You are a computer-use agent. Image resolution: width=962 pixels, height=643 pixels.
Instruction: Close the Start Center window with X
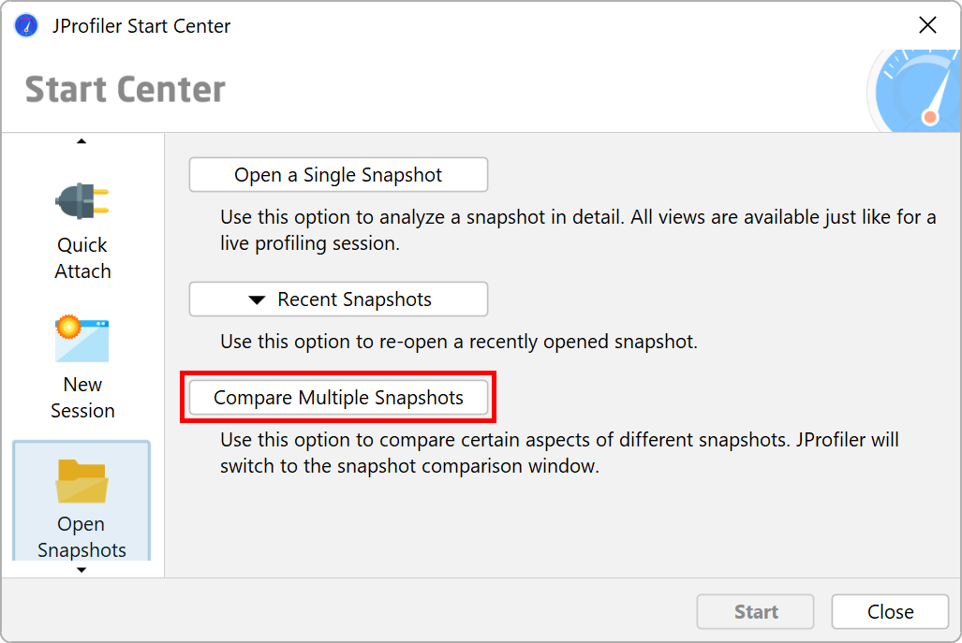pos(927,25)
